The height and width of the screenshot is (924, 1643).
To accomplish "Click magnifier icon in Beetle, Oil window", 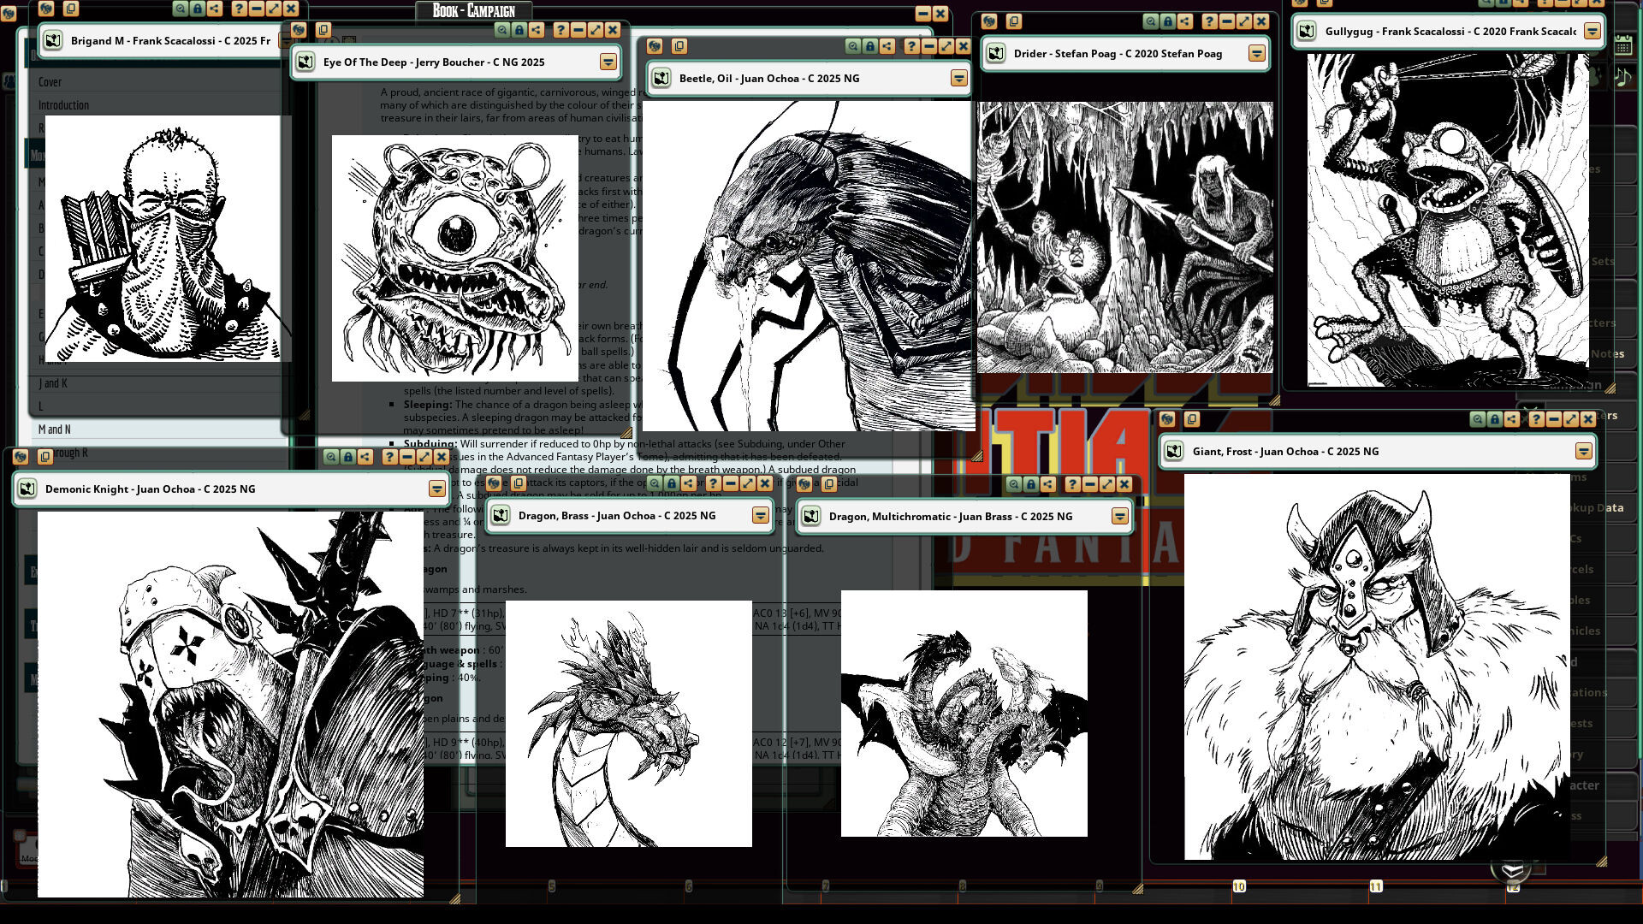I will click(852, 46).
